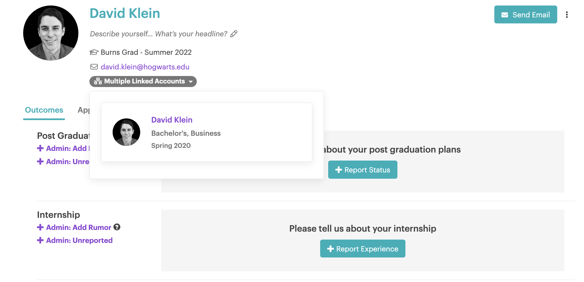Click plus icon next to Internship Unreported

point(40,240)
